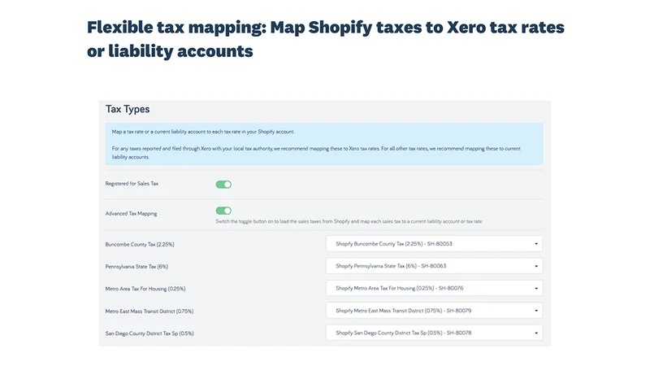Click the 'Registered for Sales Tax' label
Screen dimensions: 650x366
132,184
